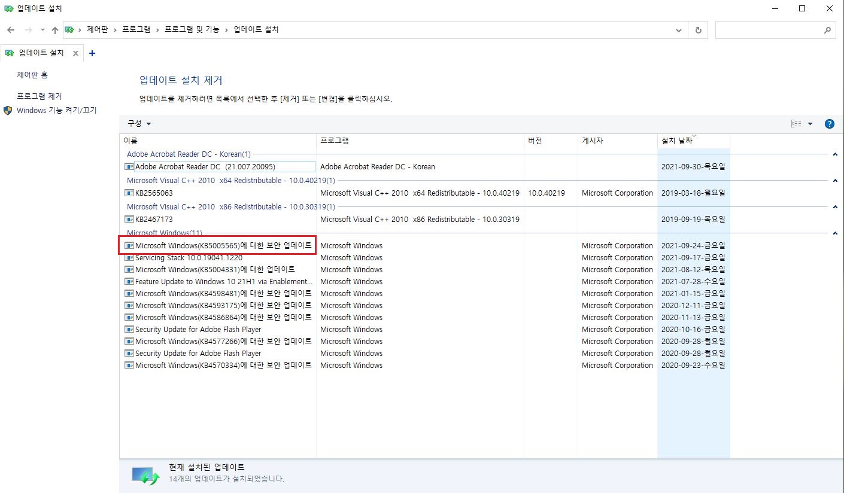This screenshot has width=844, height=493.
Task: Refresh the address bar
Action: pos(698,30)
